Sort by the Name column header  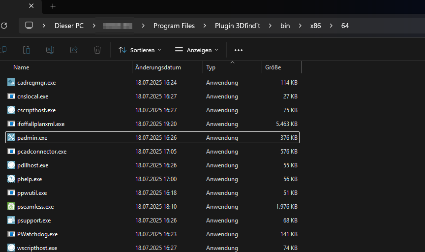pos(21,67)
